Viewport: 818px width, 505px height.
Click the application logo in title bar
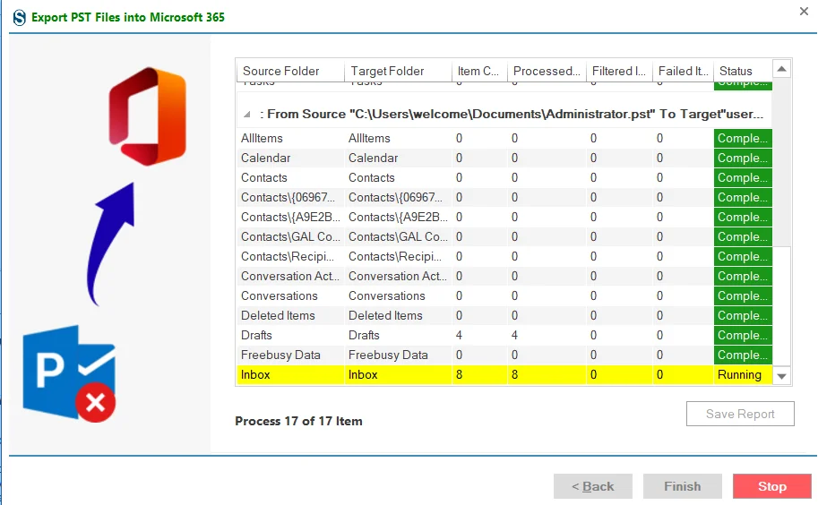tap(20, 17)
